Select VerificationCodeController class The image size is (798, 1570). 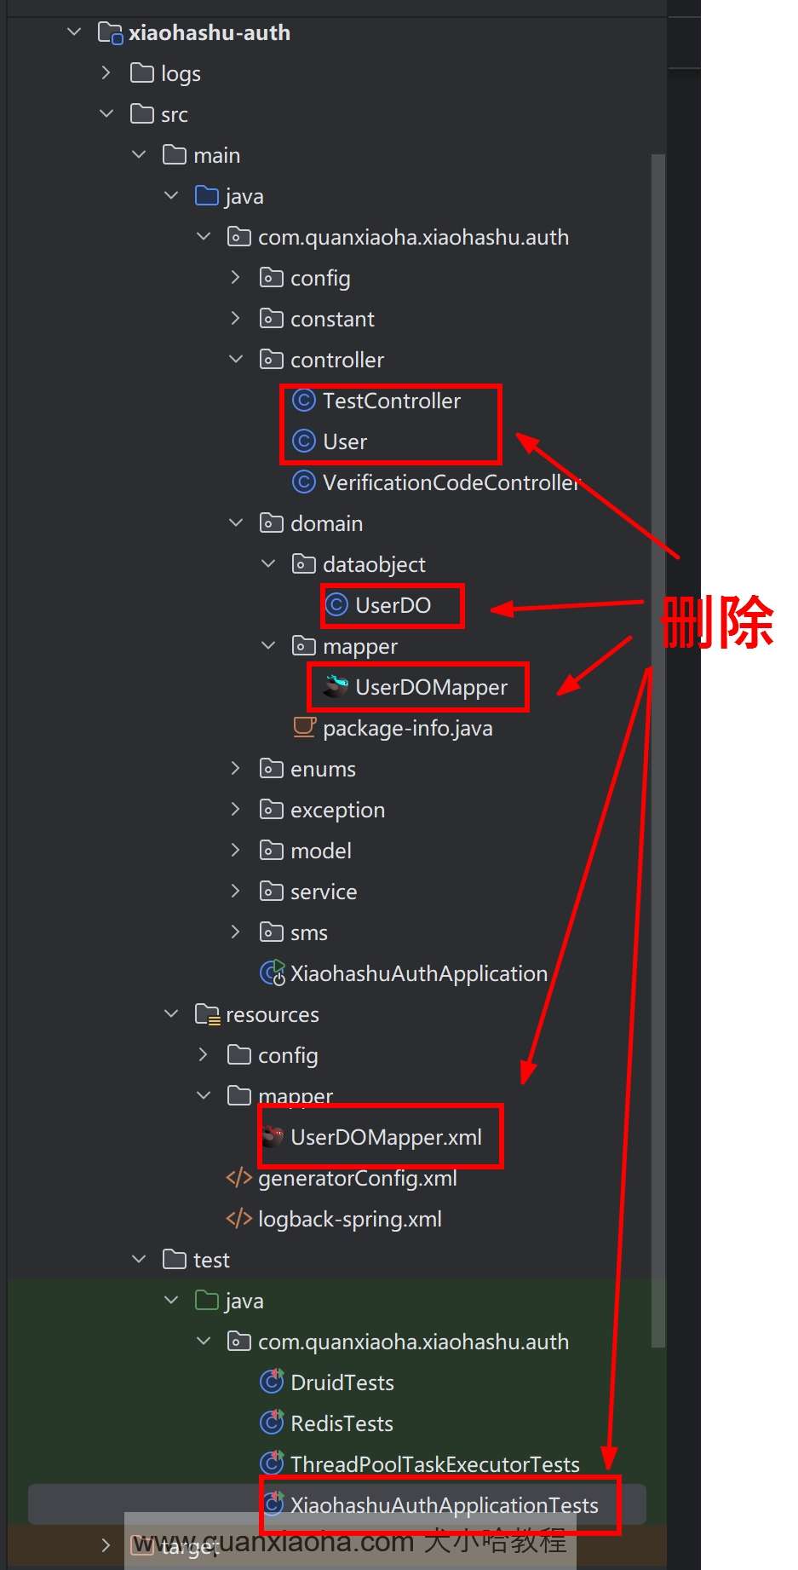pyautogui.click(x=451, y=482)
